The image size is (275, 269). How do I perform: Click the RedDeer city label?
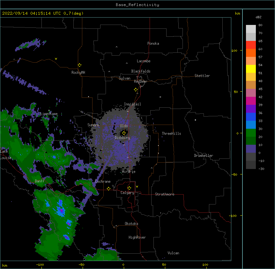(140, 81)
